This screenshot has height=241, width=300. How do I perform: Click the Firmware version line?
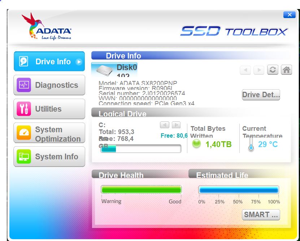click(135, 88)
